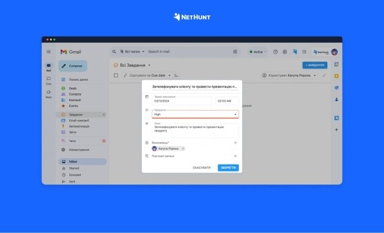
Task: Open the Contacts side panel icon
Action: coord(337,99)
